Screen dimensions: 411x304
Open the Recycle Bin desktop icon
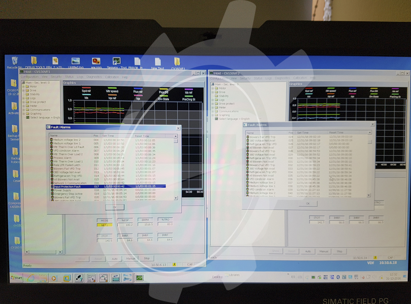15,61
